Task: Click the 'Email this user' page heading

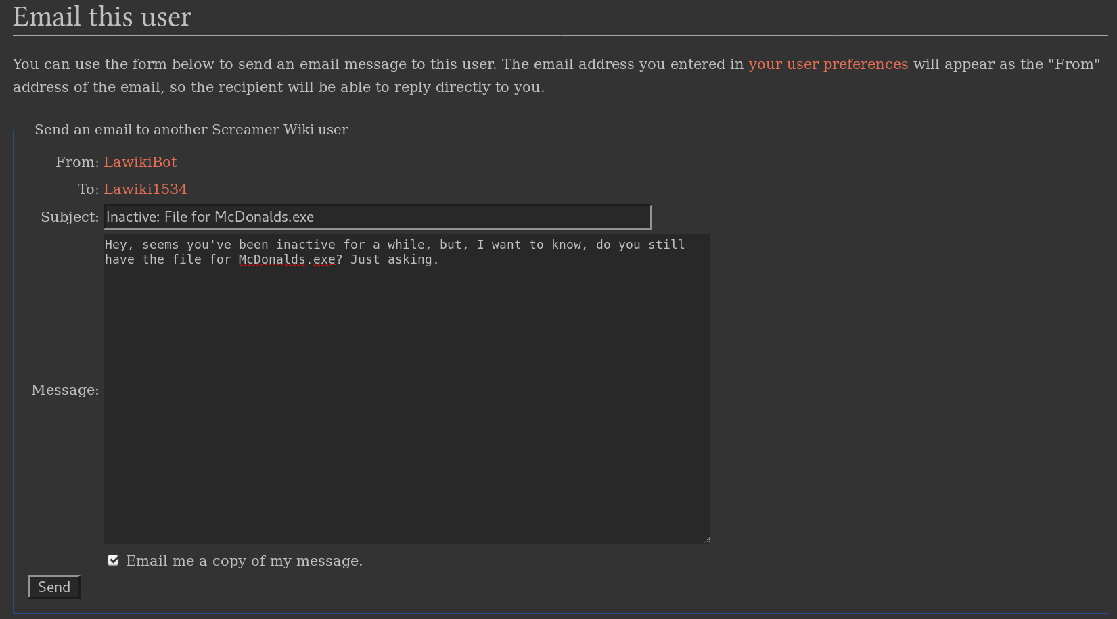Action: pyautogui.click(x=102, y=16)
